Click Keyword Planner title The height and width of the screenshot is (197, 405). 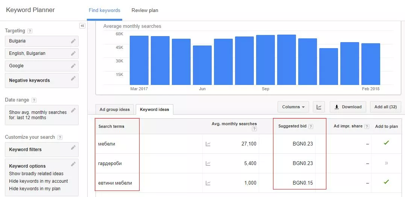30,10
